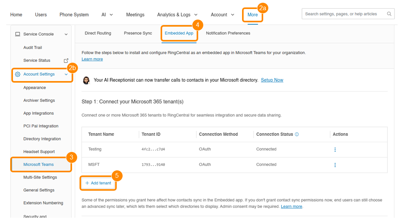This screenshot has height=224, width=405.
Task: Open Archiver Settings in sidebar
Action: tap(39, 101)
